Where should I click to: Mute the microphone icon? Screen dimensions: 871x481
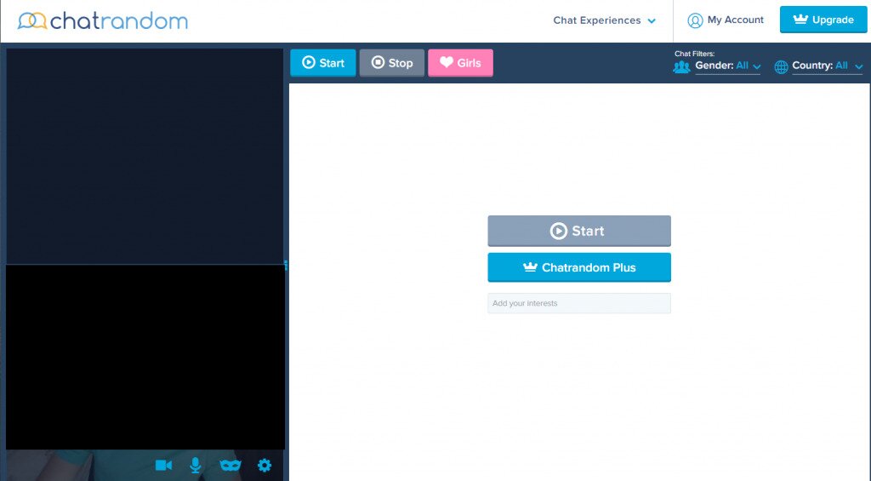click(195, 465)
